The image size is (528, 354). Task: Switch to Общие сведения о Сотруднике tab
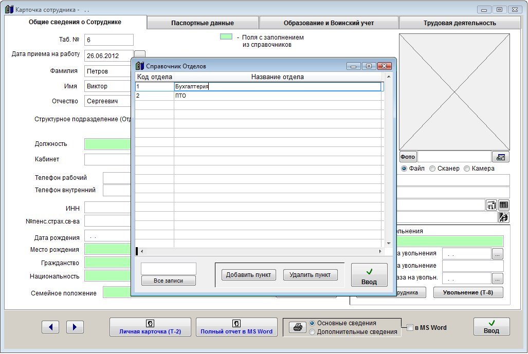75,22
